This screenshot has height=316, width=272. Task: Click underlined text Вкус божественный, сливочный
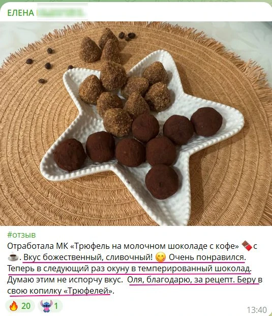88,257
